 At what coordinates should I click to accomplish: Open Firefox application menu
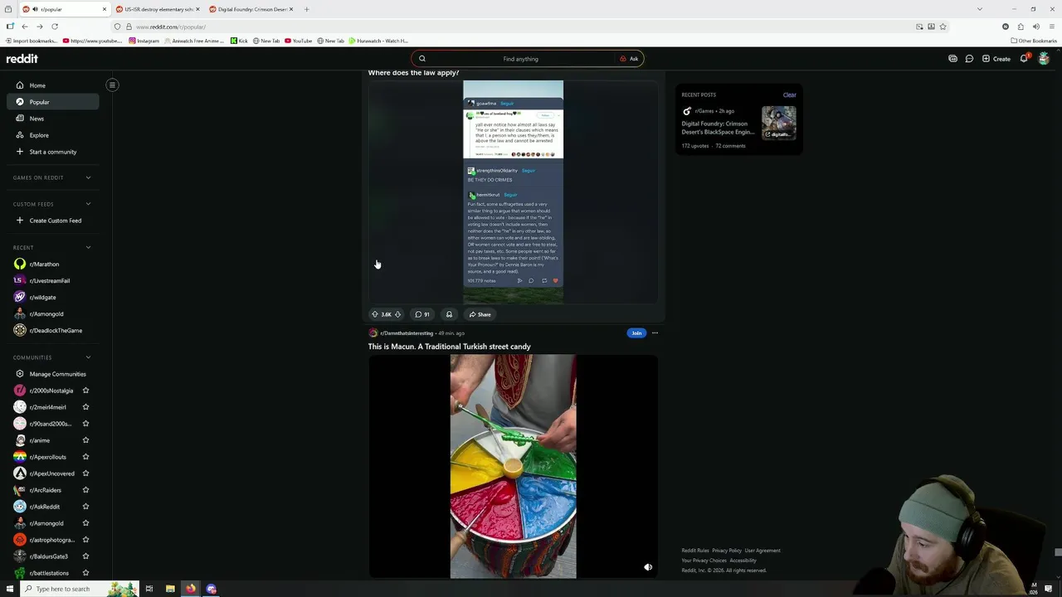tap(1051, 27)
